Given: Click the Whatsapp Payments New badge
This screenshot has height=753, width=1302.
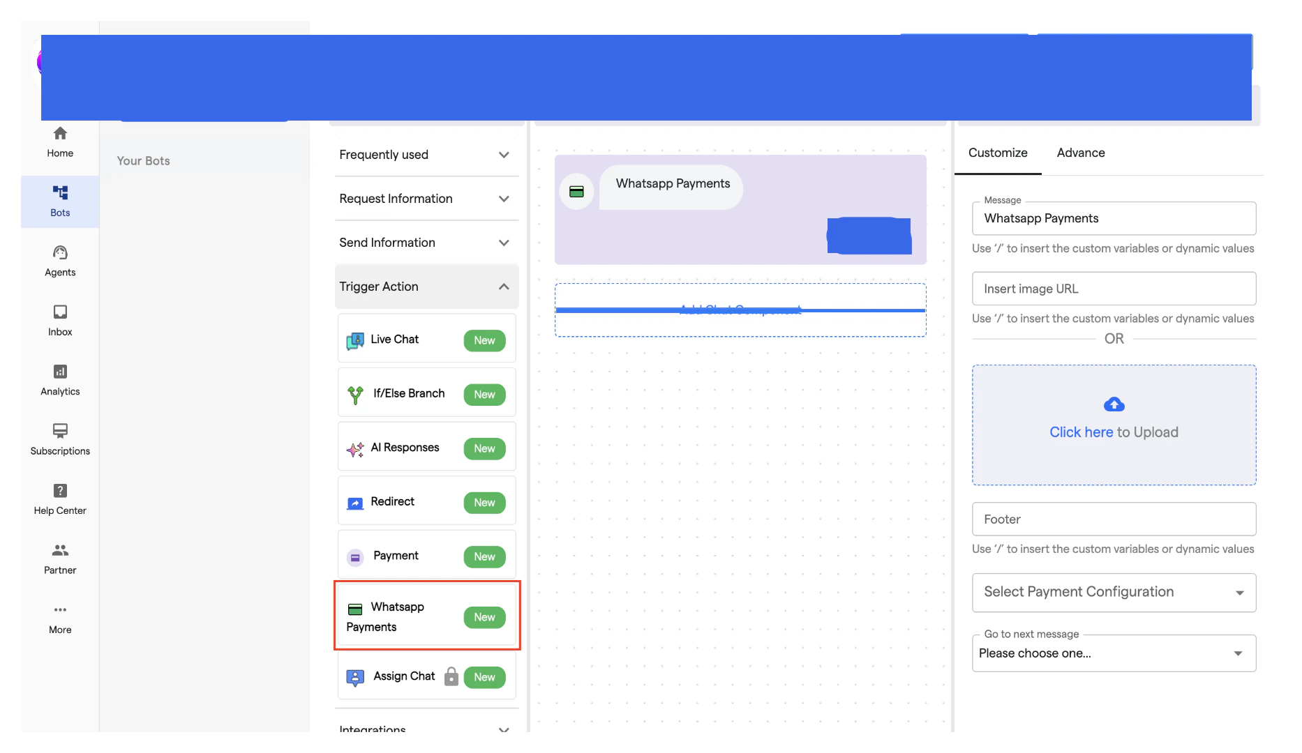Looking at the screenshot, I should tap(484, 617).
